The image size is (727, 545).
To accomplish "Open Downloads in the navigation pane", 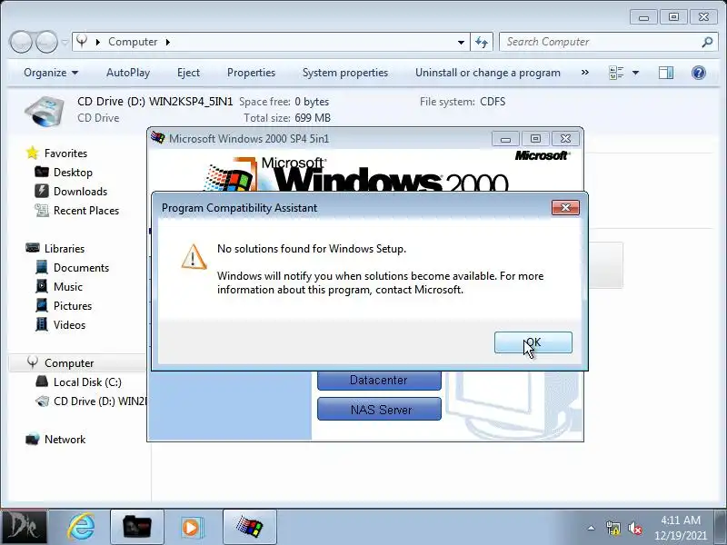I will (x=80, y=192).
